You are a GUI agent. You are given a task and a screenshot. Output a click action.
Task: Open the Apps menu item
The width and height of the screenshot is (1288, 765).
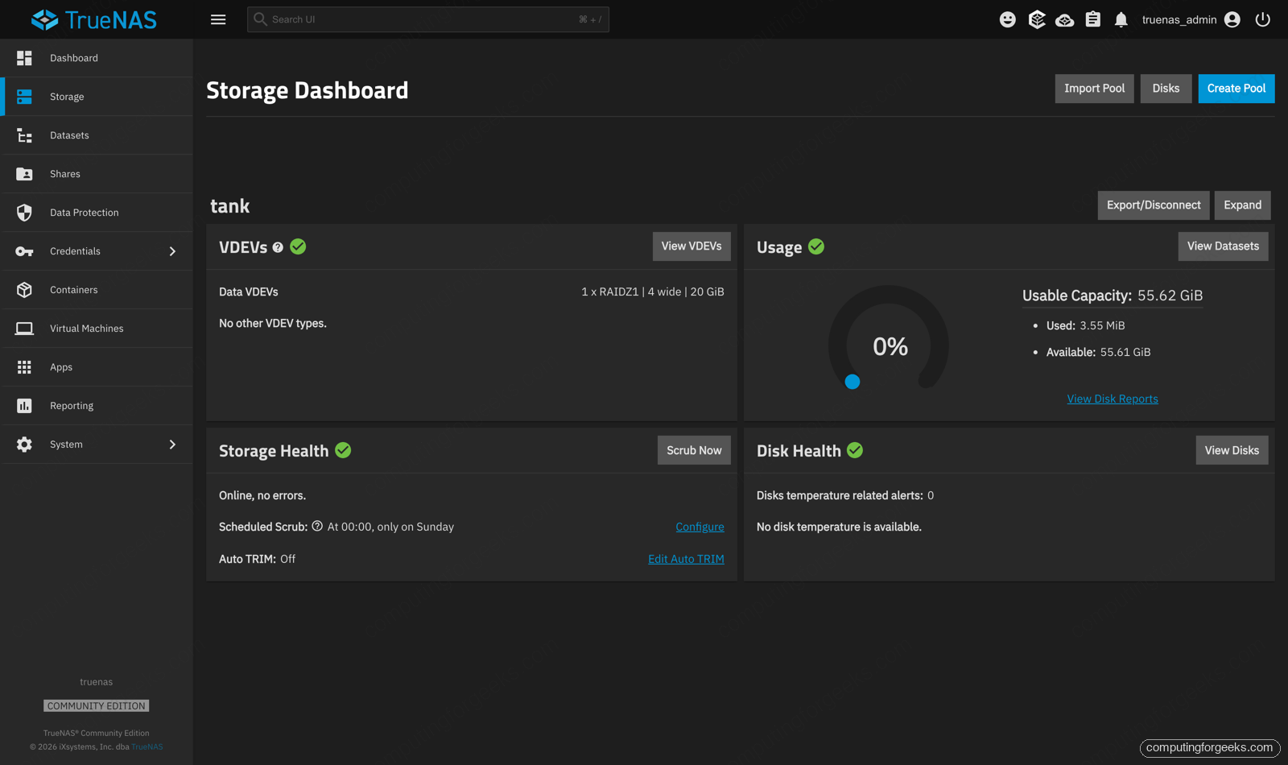(97, 367)
